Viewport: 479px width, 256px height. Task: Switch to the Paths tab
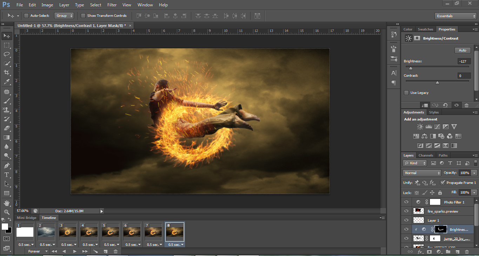[x=443, y=155]
